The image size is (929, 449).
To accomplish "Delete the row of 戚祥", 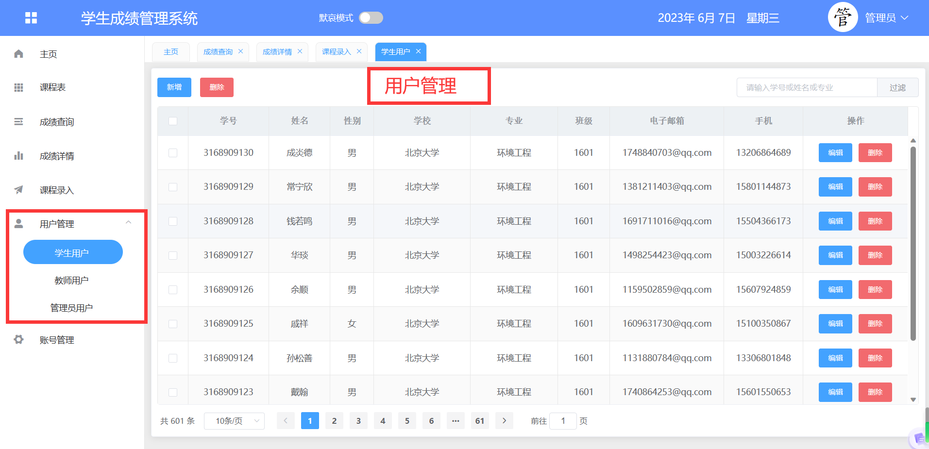I will click(x=875, y=324).
